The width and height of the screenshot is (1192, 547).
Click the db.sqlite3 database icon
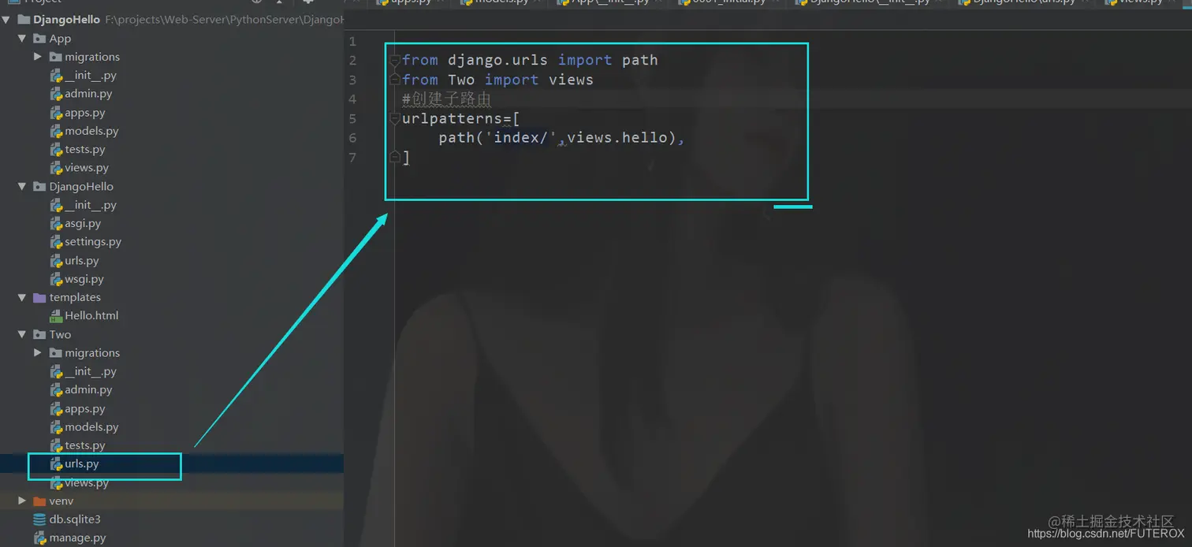tap(39, 519)
